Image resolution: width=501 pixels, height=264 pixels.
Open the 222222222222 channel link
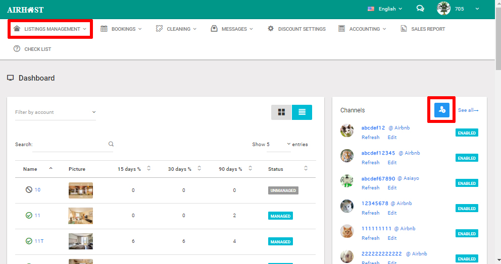[x=382, y=254]
